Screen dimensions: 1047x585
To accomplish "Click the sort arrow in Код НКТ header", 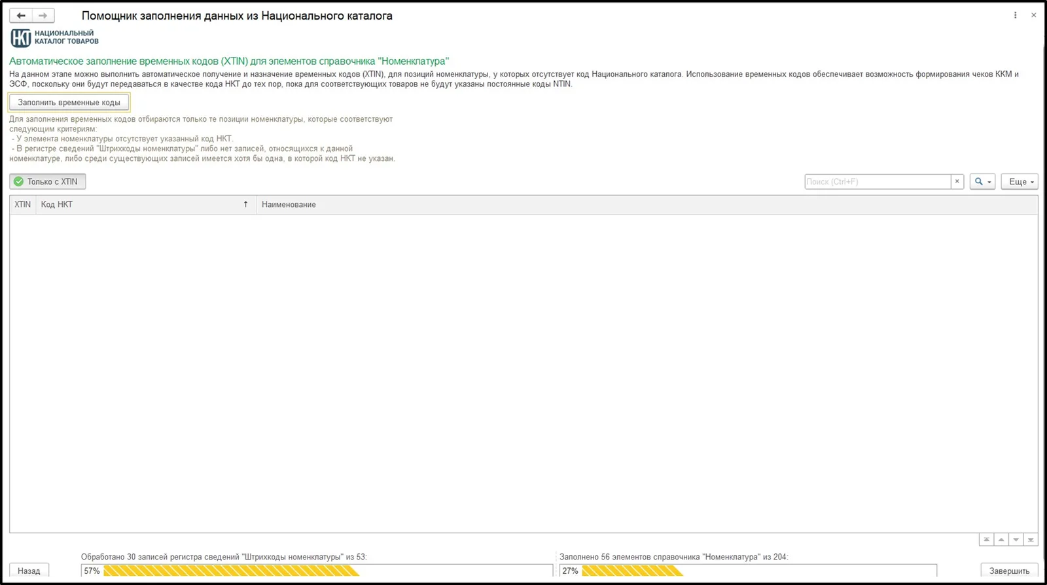I will point(246,205).
